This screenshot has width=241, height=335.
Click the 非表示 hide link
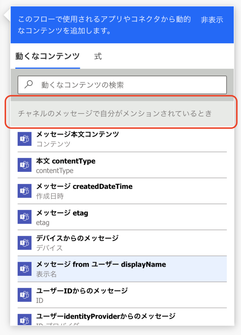coord(212,20)
